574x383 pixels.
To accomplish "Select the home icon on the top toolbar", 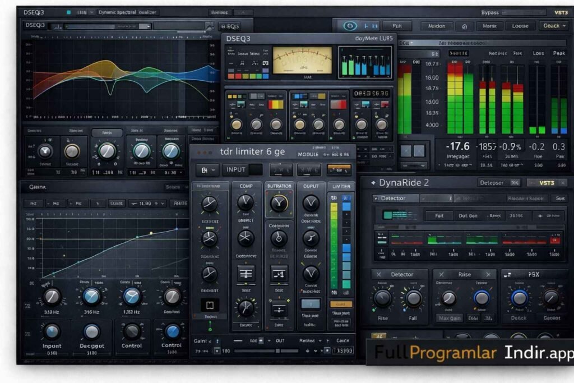I will coord(464,26).
